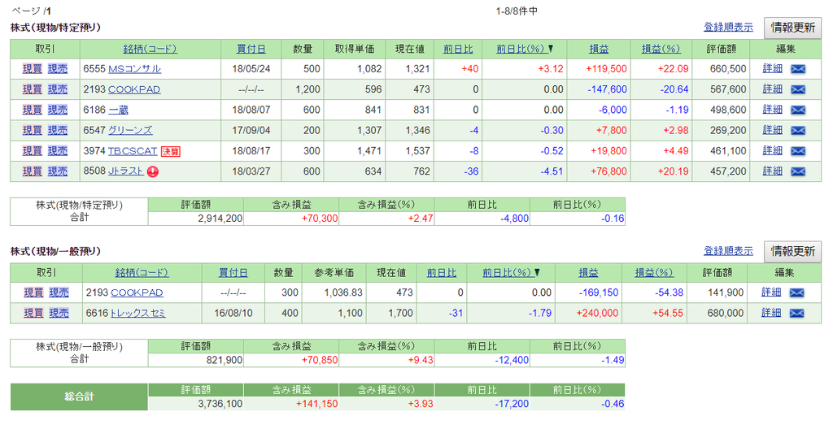This screenshot has width=833, height=429.
Task: Sort 一般預り table by 買付日
Action: tap(233, 273)
